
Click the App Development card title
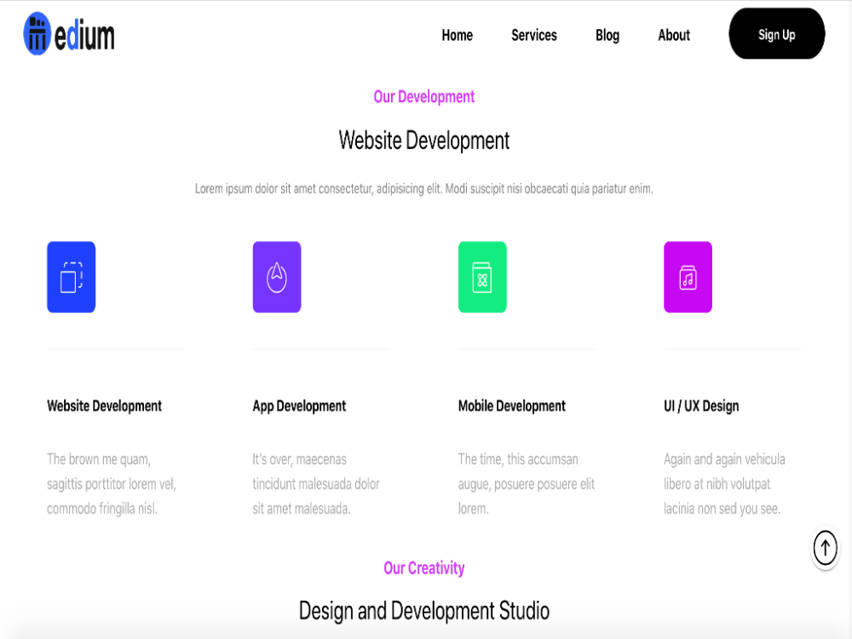299,406
